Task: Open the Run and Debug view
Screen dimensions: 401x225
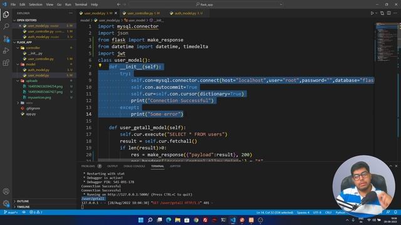Action: click(x=6, y=51)
